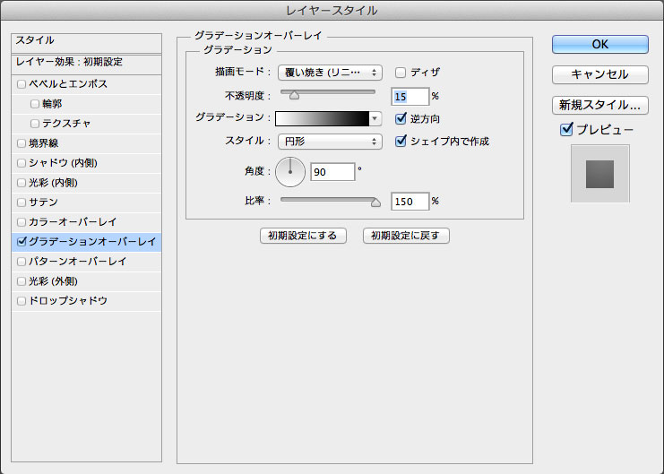
Task: Disable the プレビュー checkbox
Action: [566, 130]
